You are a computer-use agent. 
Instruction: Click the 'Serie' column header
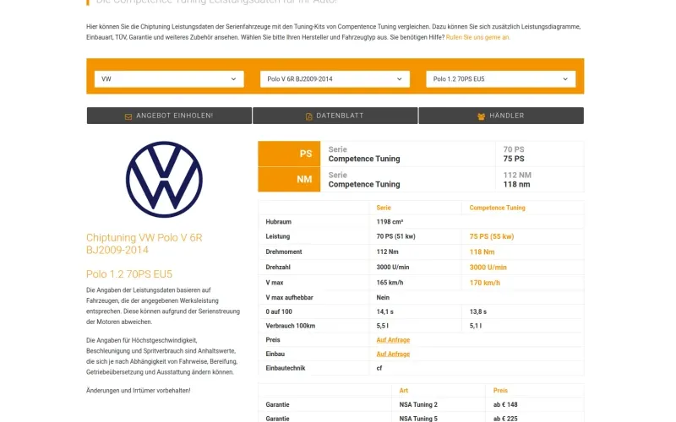(x=384, y=208)
